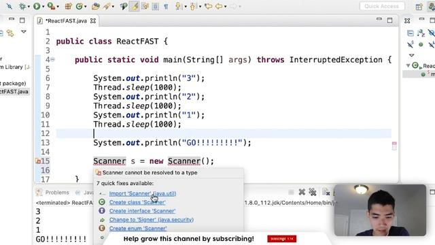Click webcam video thumbnail
The width and height of the screenshot is (435, 245).
tap(380, 210)
